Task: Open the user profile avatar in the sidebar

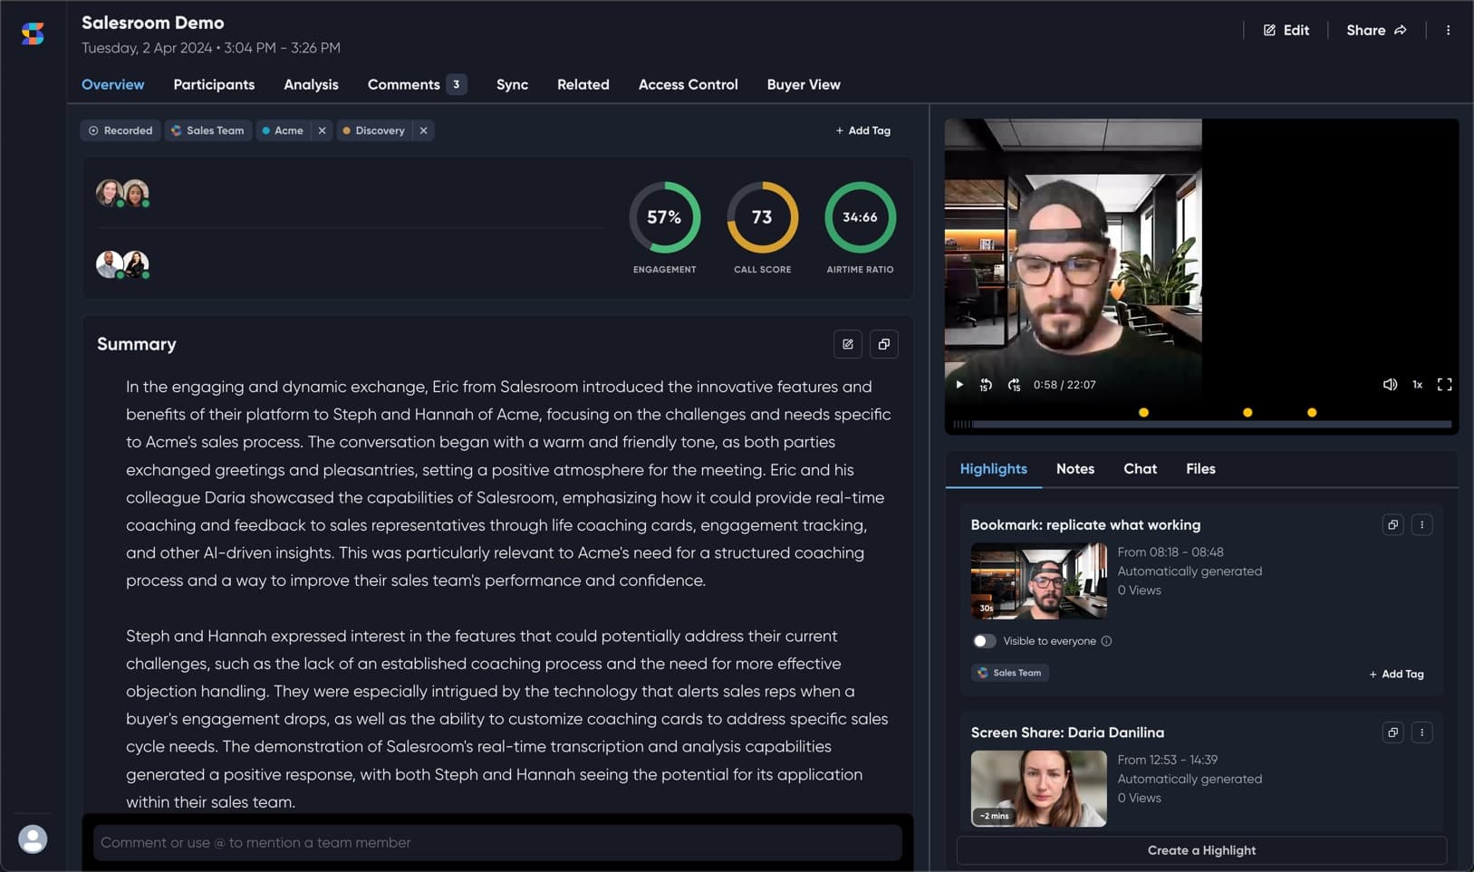Action: pyautogui.click(x=33, y=839)
